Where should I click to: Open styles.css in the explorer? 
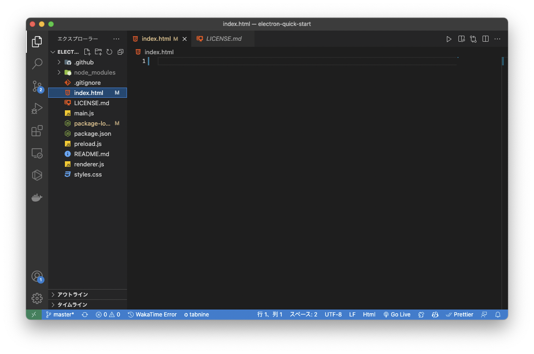pos(88,175)
